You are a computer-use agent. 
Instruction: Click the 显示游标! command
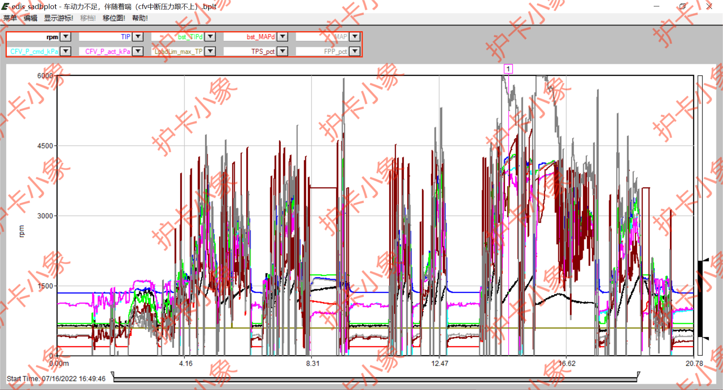click(58, 18)
